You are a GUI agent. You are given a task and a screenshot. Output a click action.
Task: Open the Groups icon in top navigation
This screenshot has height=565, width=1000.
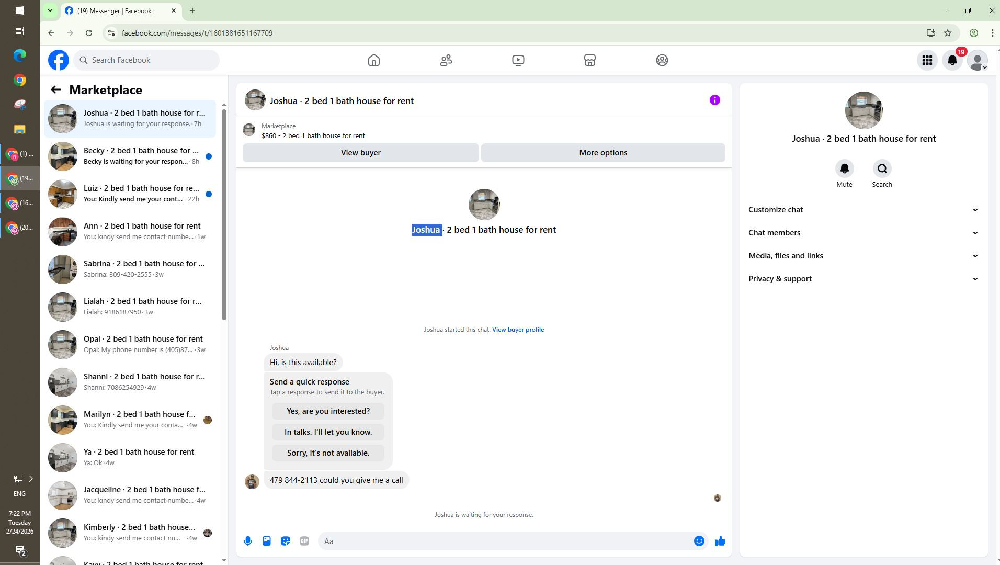tap(662, 60)
